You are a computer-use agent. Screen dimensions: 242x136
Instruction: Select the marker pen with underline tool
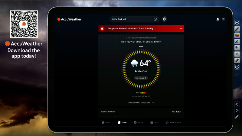click(237, 41)
